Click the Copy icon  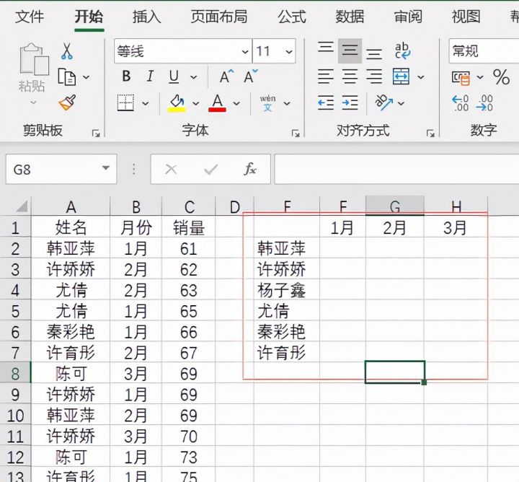[x=67, y=77]
